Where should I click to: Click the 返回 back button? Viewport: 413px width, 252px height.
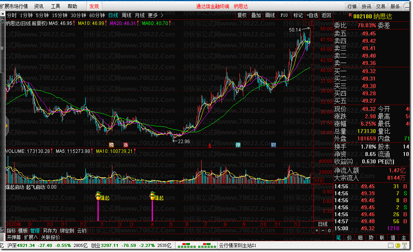point(326,16)
